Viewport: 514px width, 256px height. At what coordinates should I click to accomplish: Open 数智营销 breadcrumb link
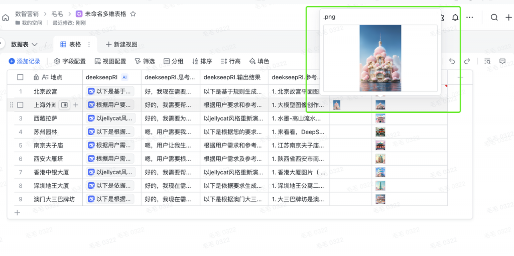(27, 14)
